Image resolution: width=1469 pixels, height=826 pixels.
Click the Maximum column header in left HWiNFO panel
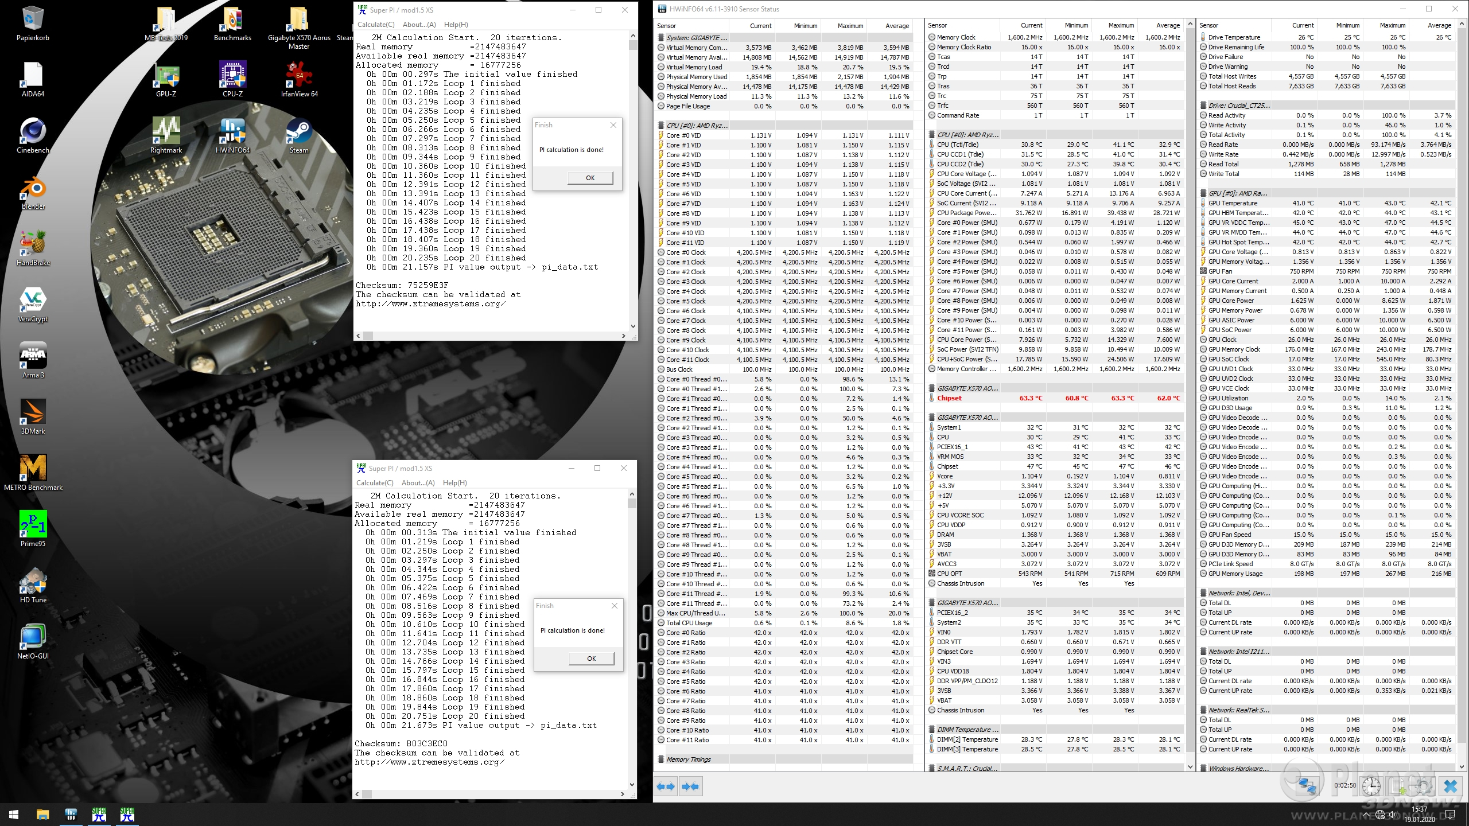pos(845,26)
